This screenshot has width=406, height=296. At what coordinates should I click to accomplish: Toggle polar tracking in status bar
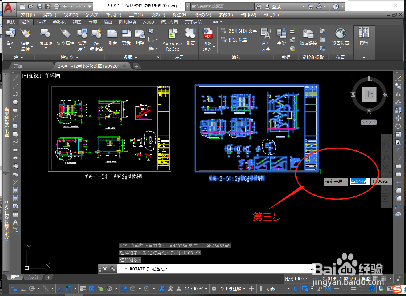click(32, 289)
